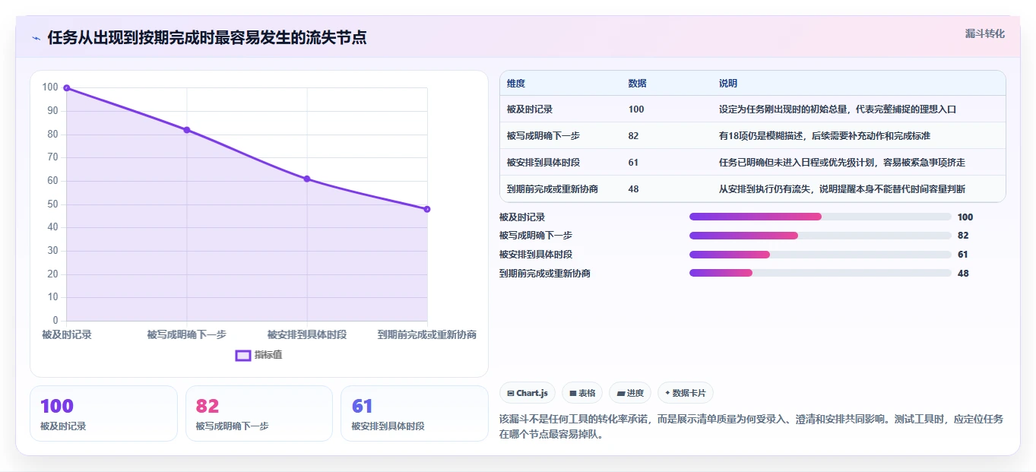Open the 82 被写成明确下一步 stat card
The height and width of the screenshot is (472, 1036).
pos(259,413)
